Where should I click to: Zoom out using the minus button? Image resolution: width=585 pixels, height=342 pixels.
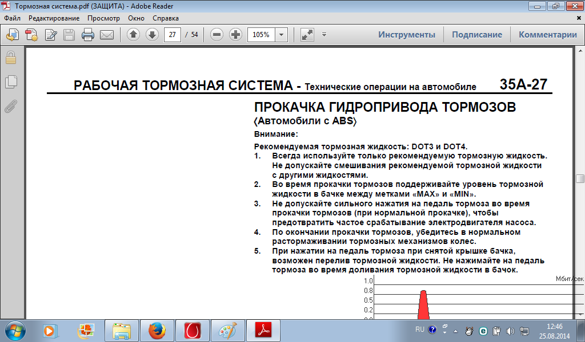click(x=217, y=35)
